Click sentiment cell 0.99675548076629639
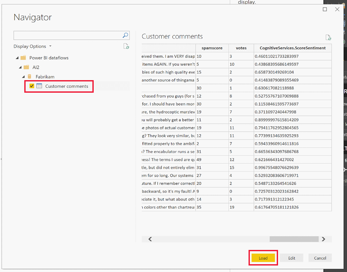347x272 pixels. pos(292,168)
